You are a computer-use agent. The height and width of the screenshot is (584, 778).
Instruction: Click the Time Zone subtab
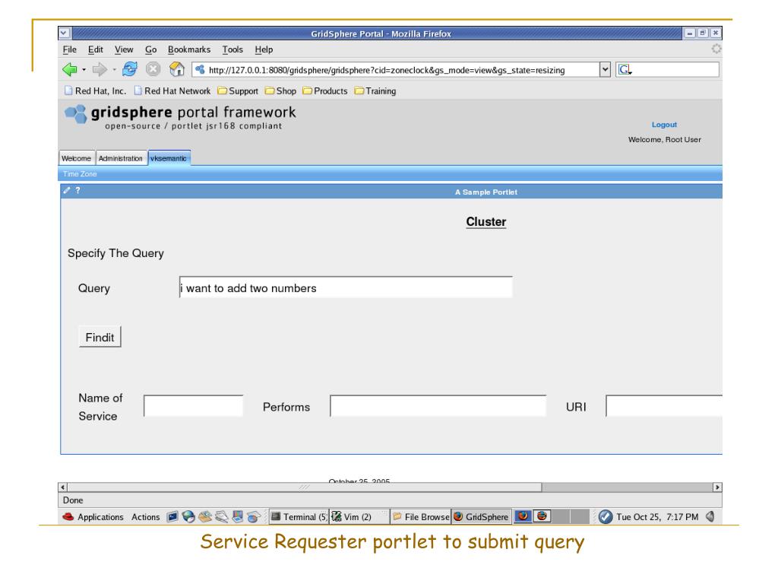click(x=80, y=174)
